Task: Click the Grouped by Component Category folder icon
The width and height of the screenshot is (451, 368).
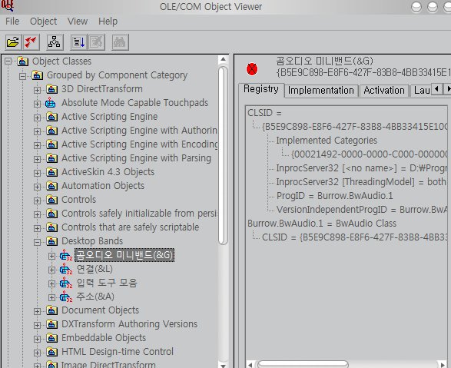Action: coord(37,75)
